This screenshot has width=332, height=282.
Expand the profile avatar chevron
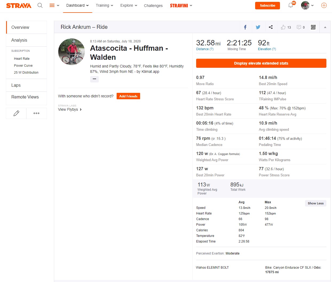tap(313, 5)
